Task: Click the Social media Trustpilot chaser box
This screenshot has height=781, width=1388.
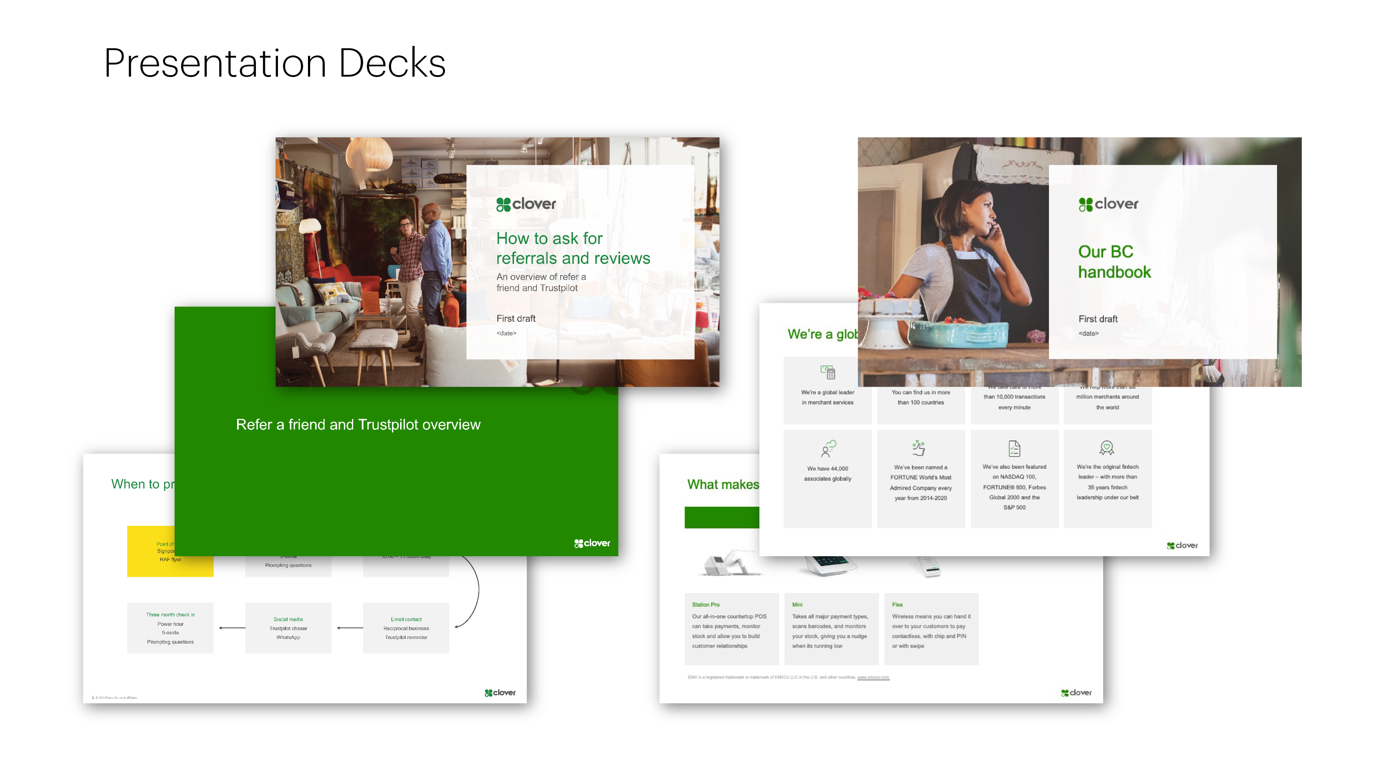Action: point(288,628)
